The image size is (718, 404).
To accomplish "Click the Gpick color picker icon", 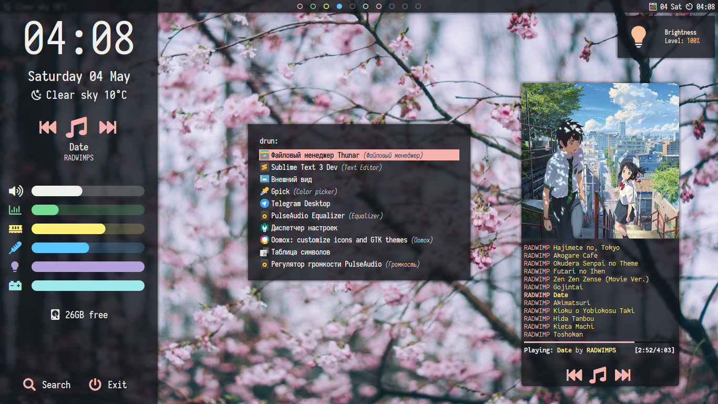I will (264, 191).
